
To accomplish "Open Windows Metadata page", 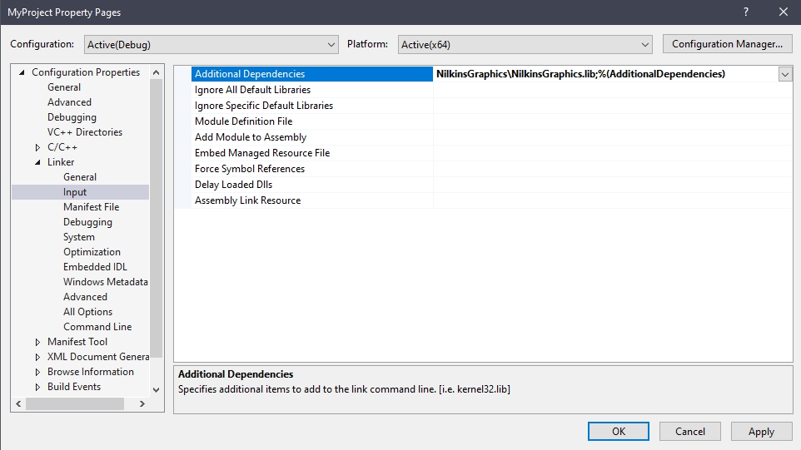I will tap(106, 282).
